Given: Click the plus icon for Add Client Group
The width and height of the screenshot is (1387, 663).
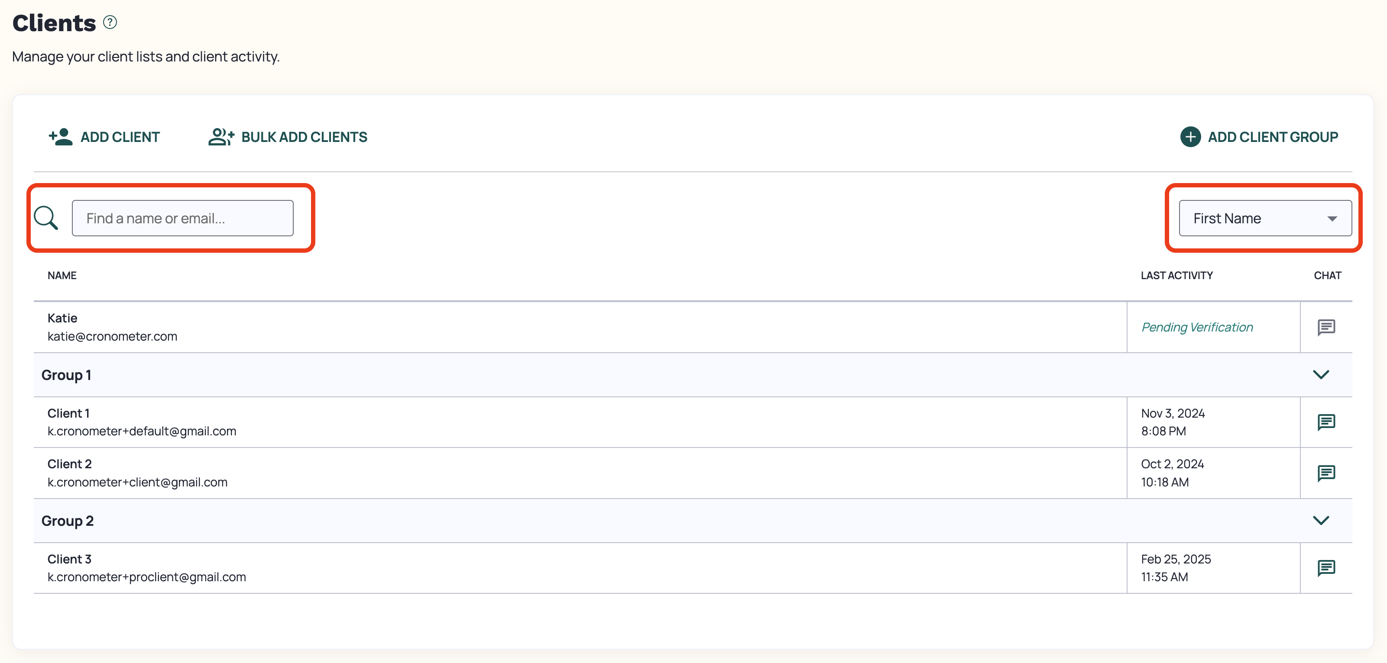Looking at the screenshot, I should coord(1190,137).
